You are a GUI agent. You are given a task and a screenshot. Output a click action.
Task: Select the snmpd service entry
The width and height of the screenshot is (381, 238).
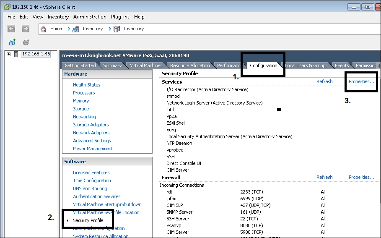(x=173, y=96)
